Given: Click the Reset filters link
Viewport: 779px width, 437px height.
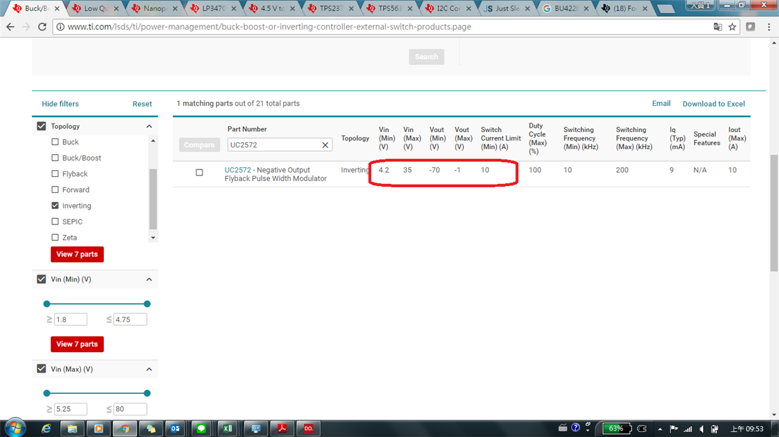Looking at the screenshot, I should point(142,104).
